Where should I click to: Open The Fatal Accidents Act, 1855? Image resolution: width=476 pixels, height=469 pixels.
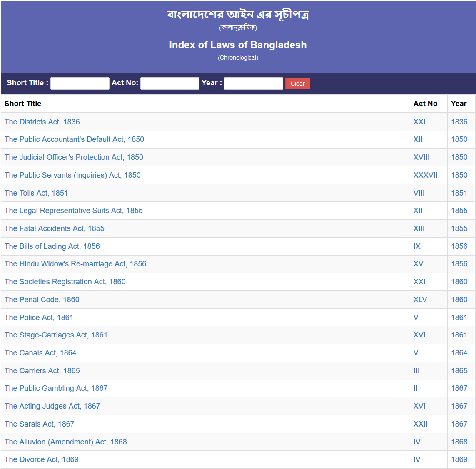(x=55, y=228)
